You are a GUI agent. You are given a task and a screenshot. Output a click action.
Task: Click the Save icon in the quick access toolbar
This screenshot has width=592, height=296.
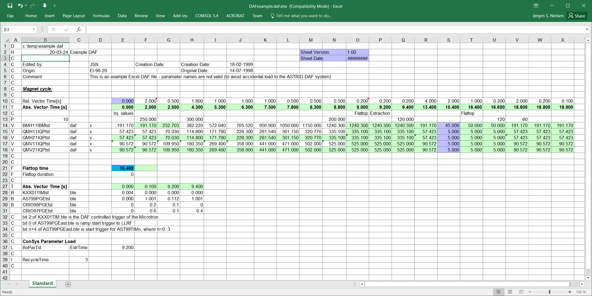(x=10, y=6)
